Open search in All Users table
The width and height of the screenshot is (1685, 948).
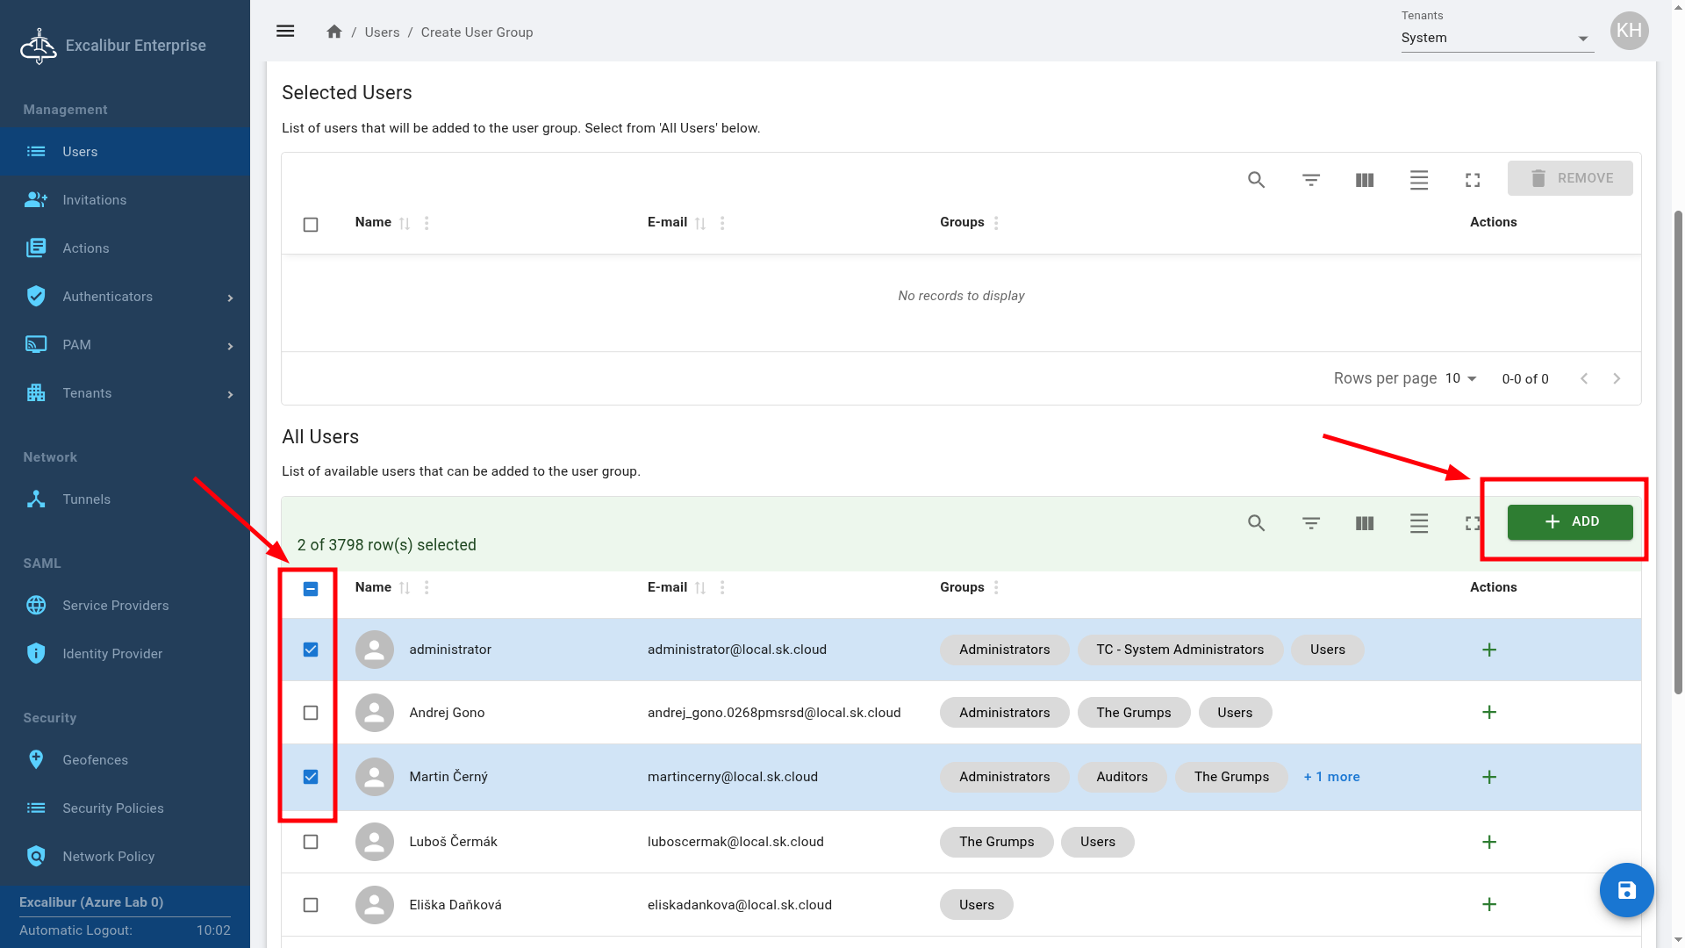(x=1256, y=523)
